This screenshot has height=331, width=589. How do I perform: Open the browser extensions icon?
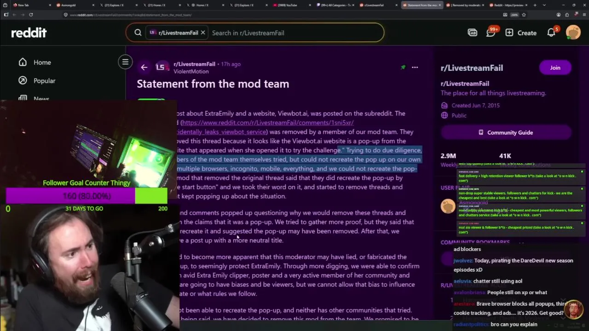pyautogui.click(x=567, y=15)
